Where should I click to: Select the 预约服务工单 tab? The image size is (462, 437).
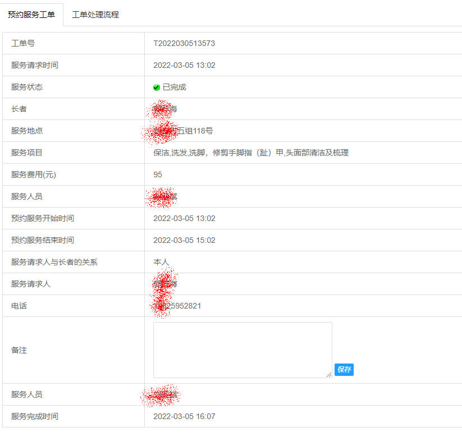pos(31,15)
